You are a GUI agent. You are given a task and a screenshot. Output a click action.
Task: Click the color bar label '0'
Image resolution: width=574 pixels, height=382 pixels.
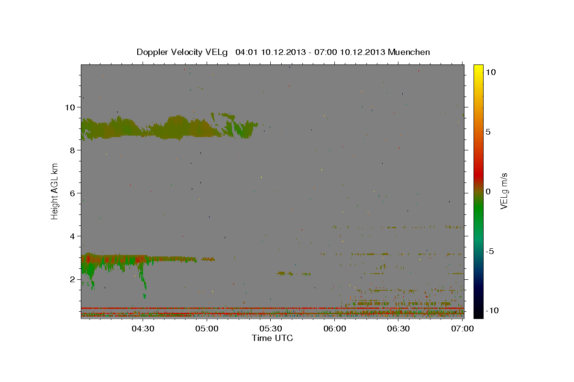pyautogui.click(x=488, y=191)
